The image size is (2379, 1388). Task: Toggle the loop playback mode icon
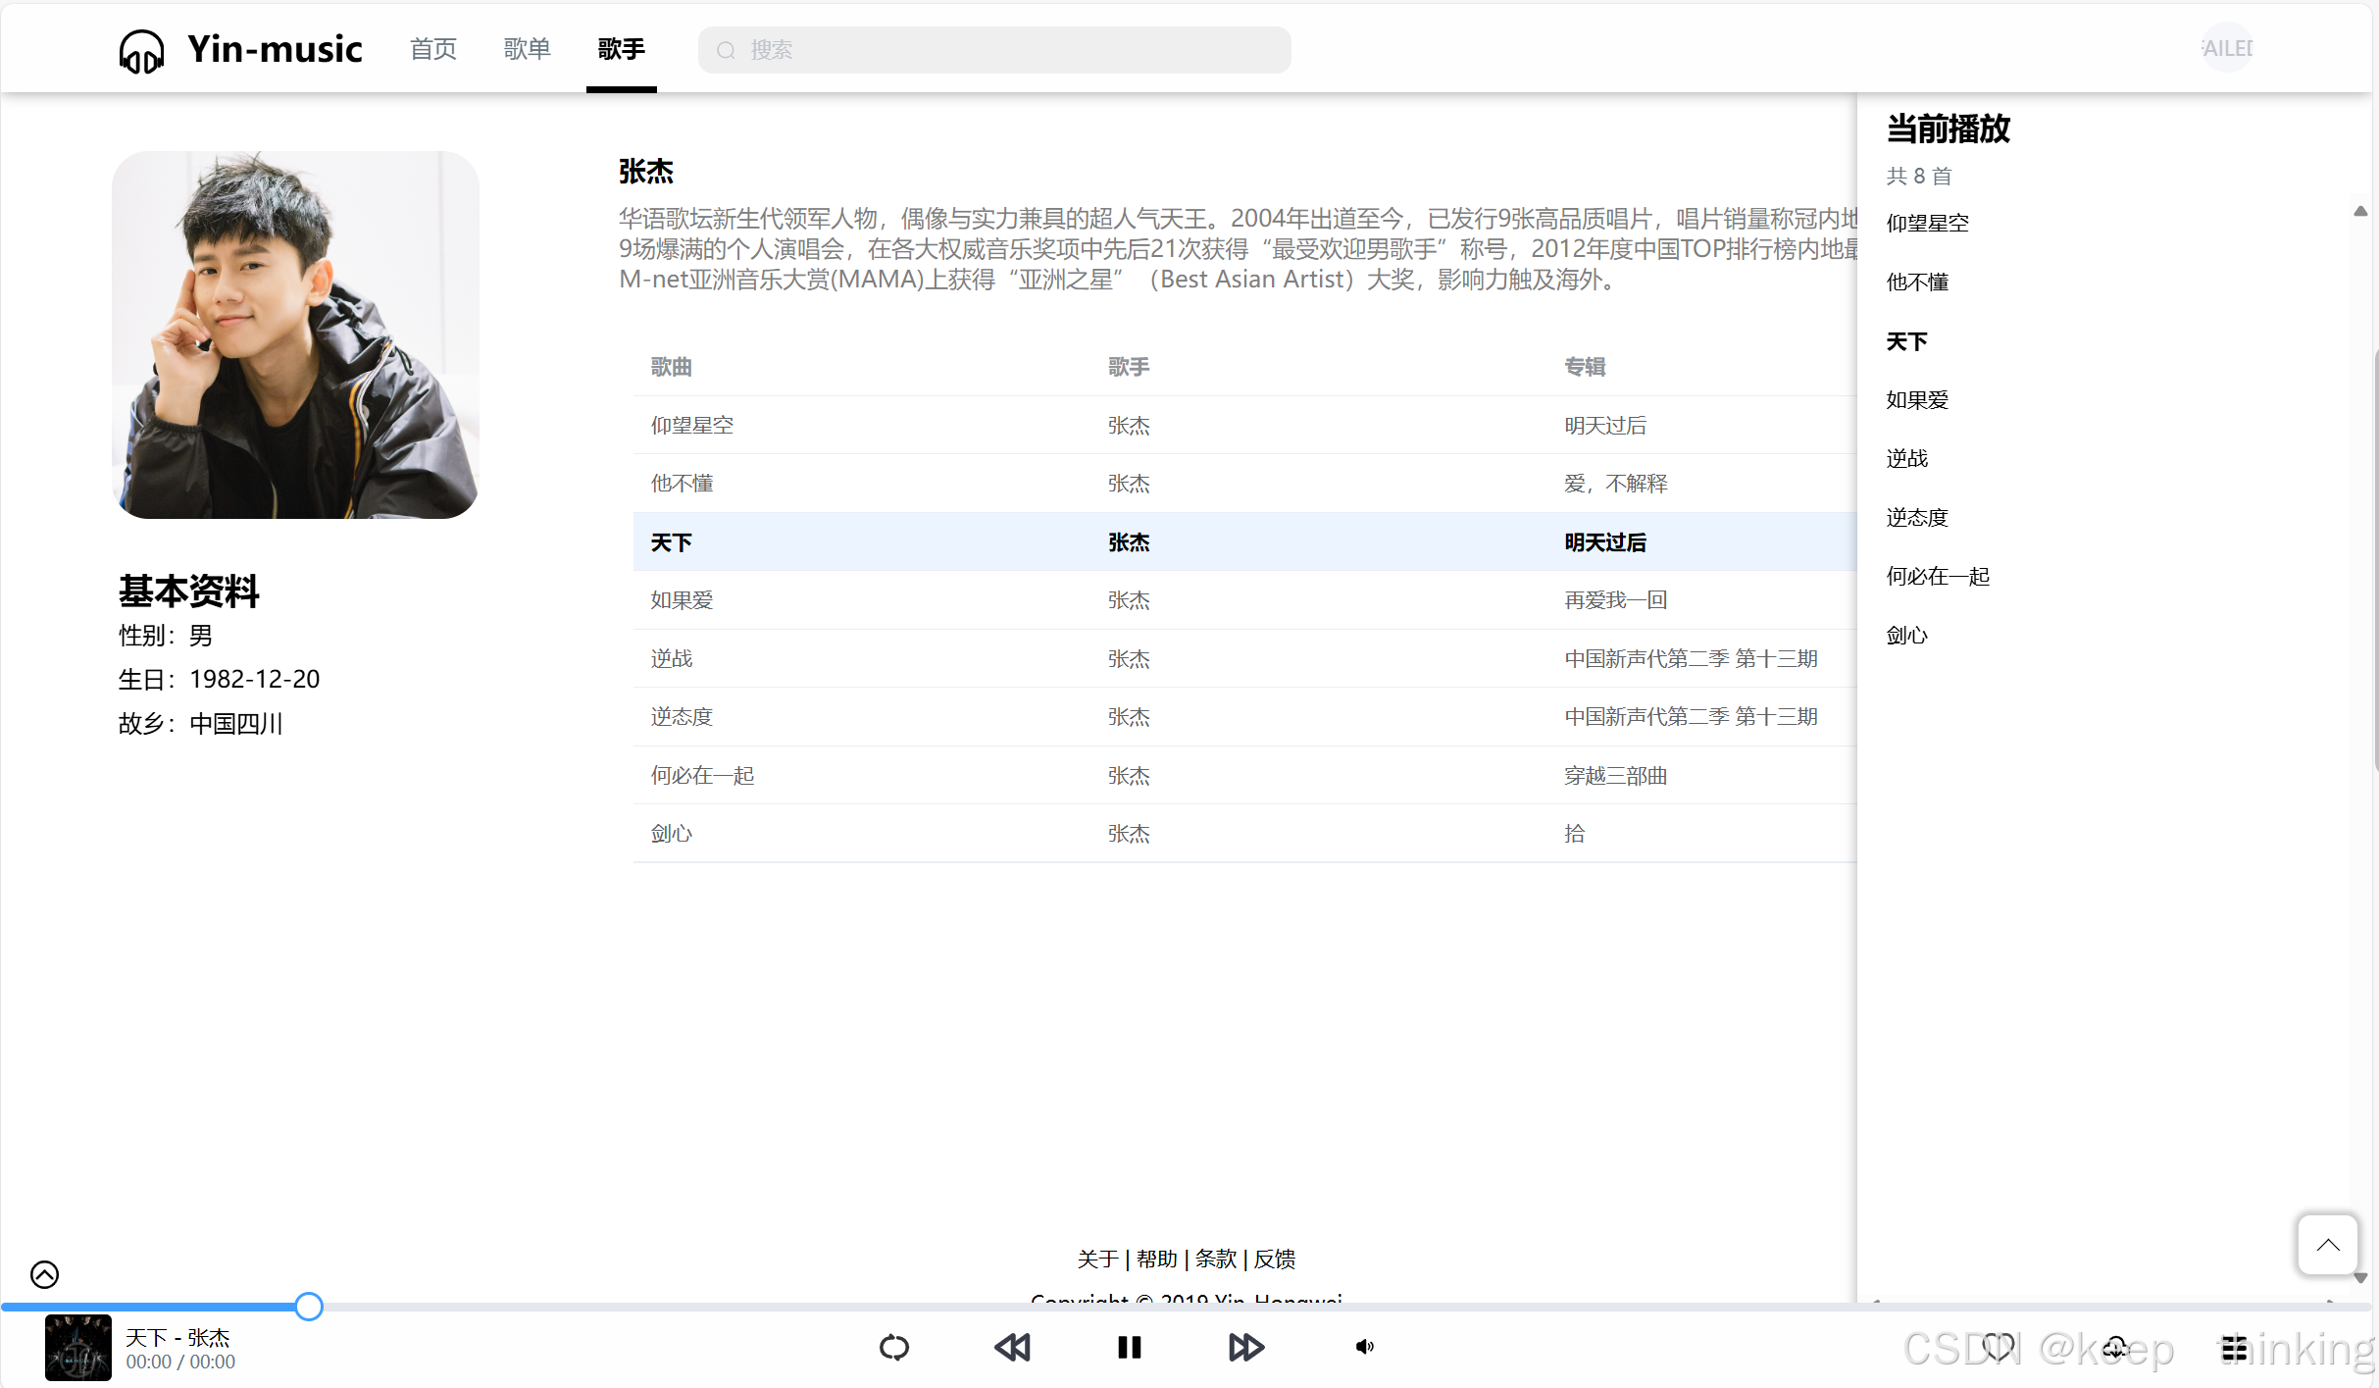[x=893, y=1347]
